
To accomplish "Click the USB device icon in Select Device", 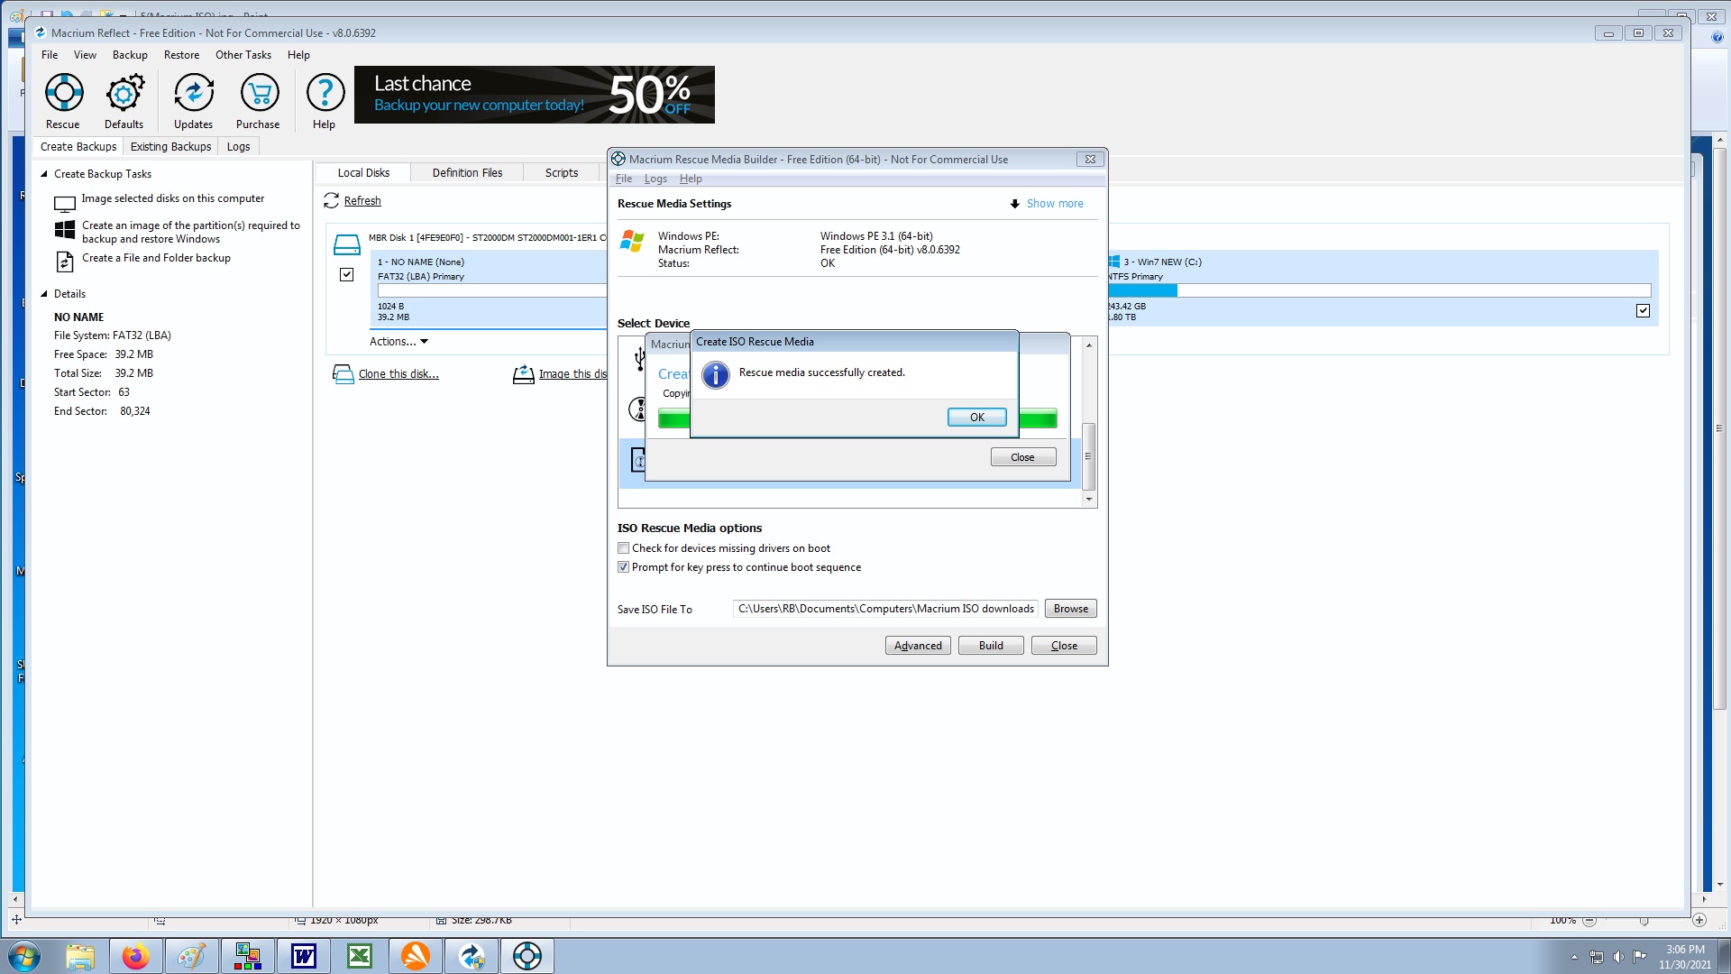I will tap(639, 359).
